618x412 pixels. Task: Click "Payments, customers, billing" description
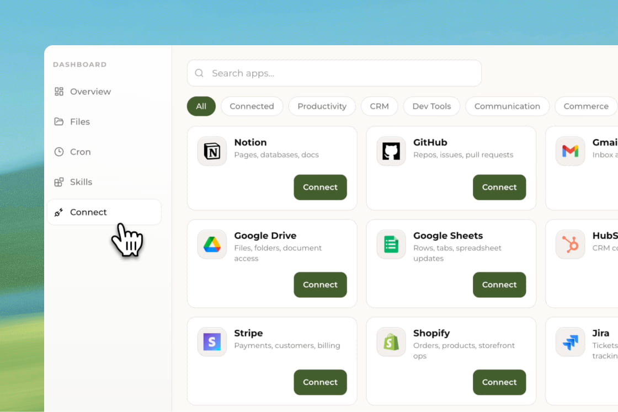click(x=287, y=345)
